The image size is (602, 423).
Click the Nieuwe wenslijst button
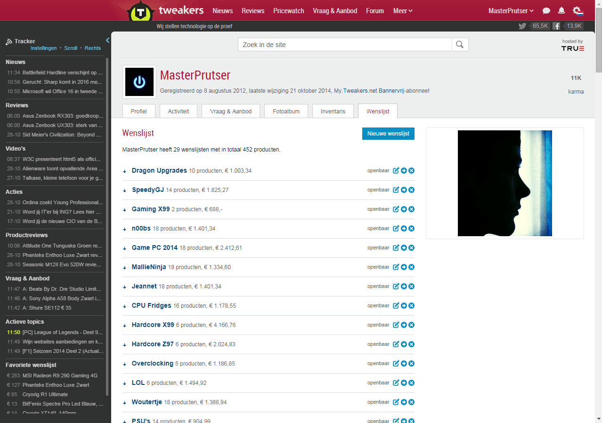point(388,134)
